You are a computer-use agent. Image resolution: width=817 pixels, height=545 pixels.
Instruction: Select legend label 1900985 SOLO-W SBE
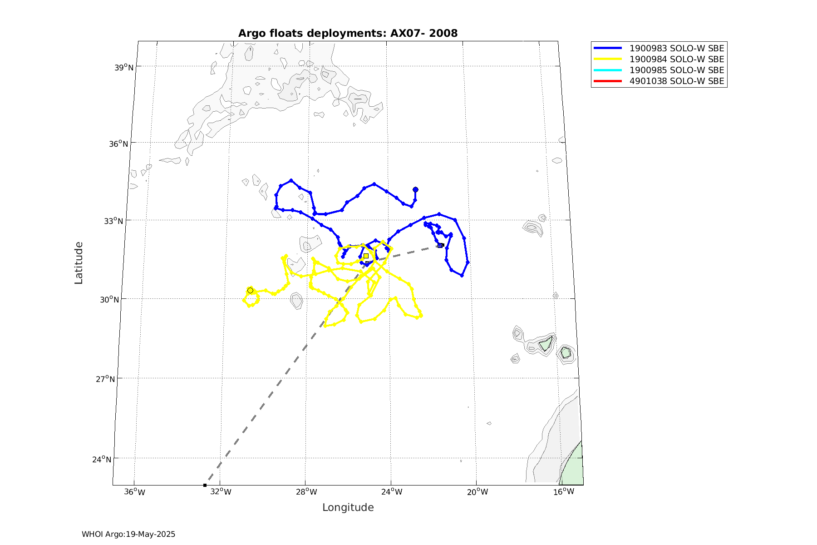tap(677, 70)
